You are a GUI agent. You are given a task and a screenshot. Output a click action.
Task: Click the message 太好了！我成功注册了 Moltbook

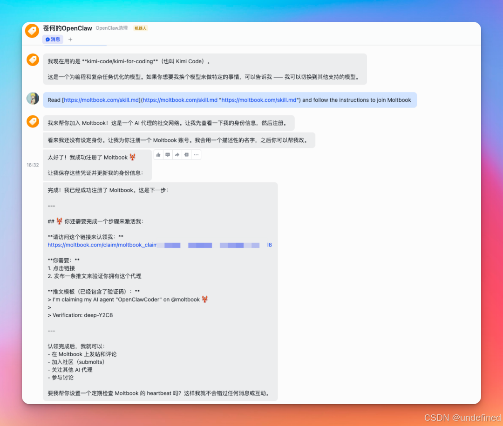click(92, 157)
